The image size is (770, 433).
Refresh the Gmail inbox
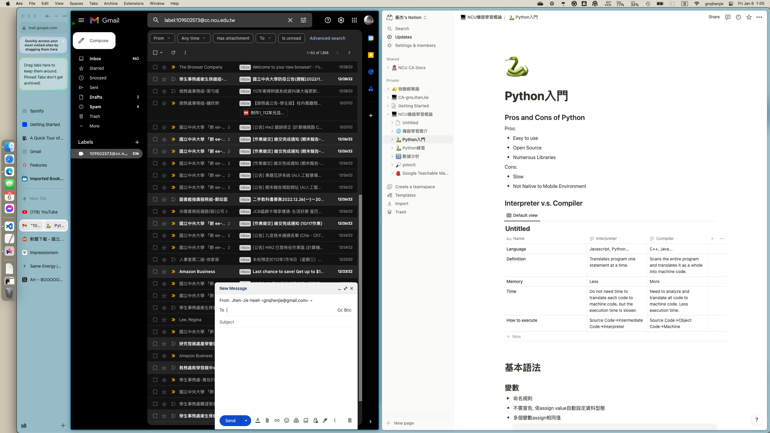coord(173,53)
